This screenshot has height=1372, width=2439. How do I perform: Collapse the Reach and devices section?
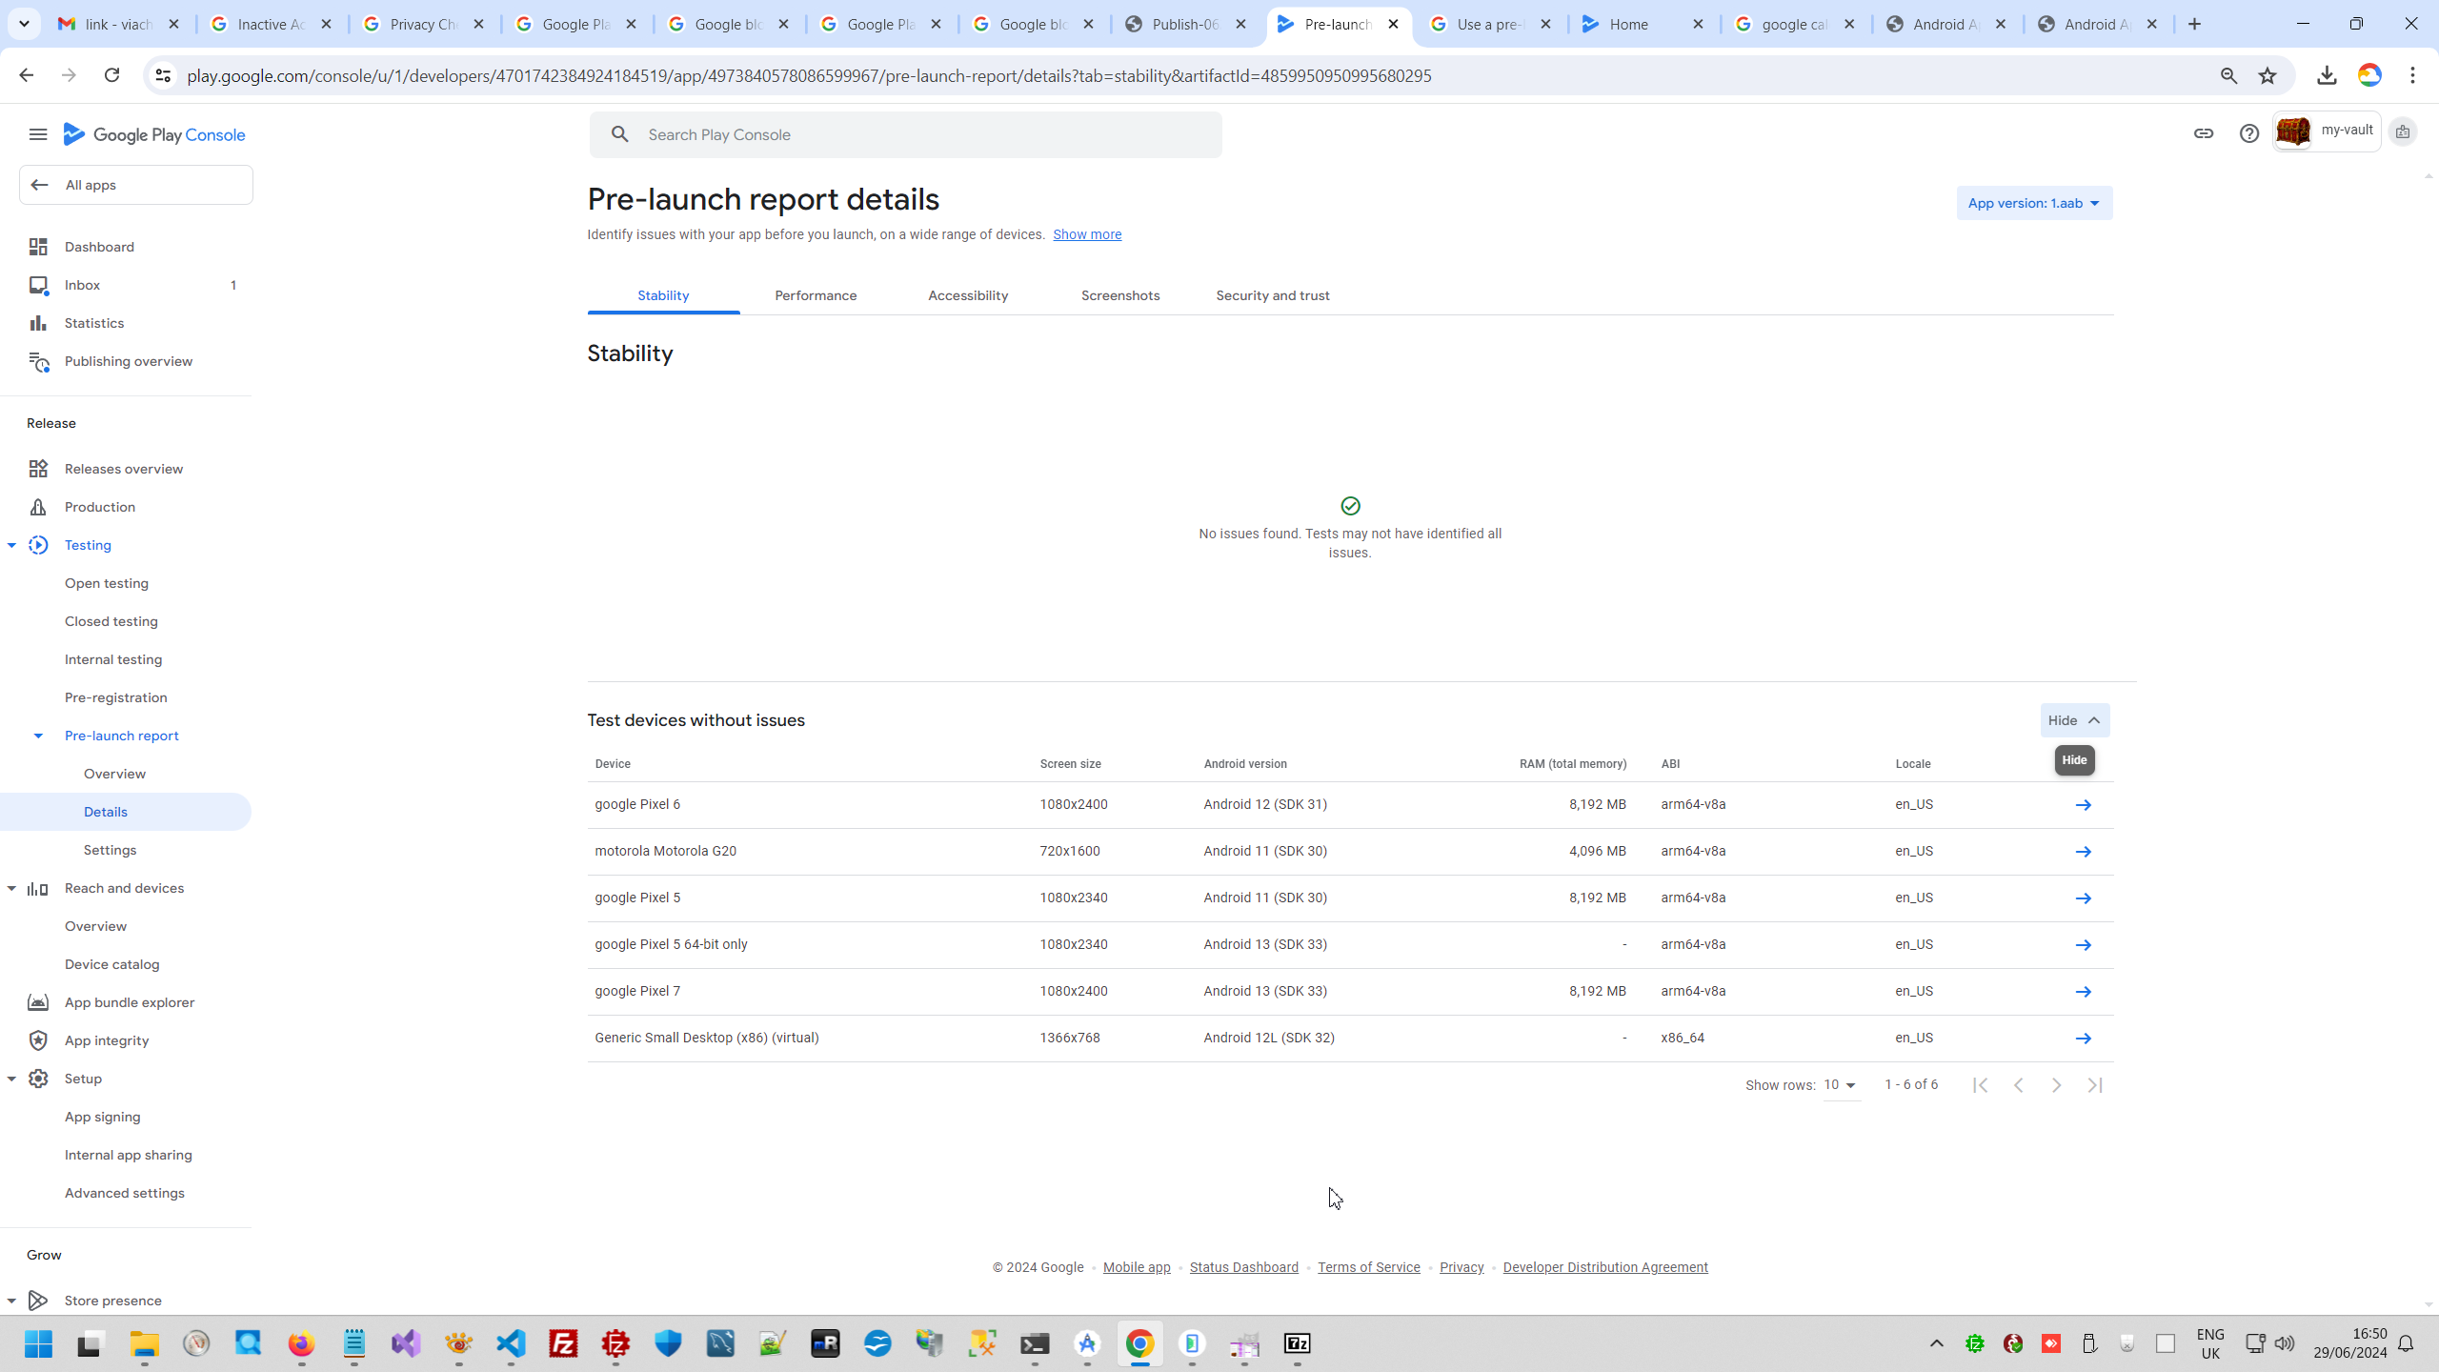[11, 888]
